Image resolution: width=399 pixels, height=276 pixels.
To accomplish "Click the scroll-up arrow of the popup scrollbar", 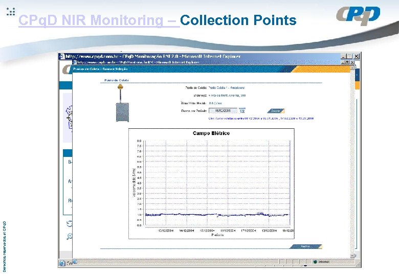I will click(x=352, y=68).
